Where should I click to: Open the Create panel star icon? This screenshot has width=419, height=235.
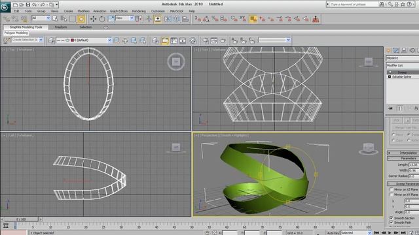(x=388, y=50)
